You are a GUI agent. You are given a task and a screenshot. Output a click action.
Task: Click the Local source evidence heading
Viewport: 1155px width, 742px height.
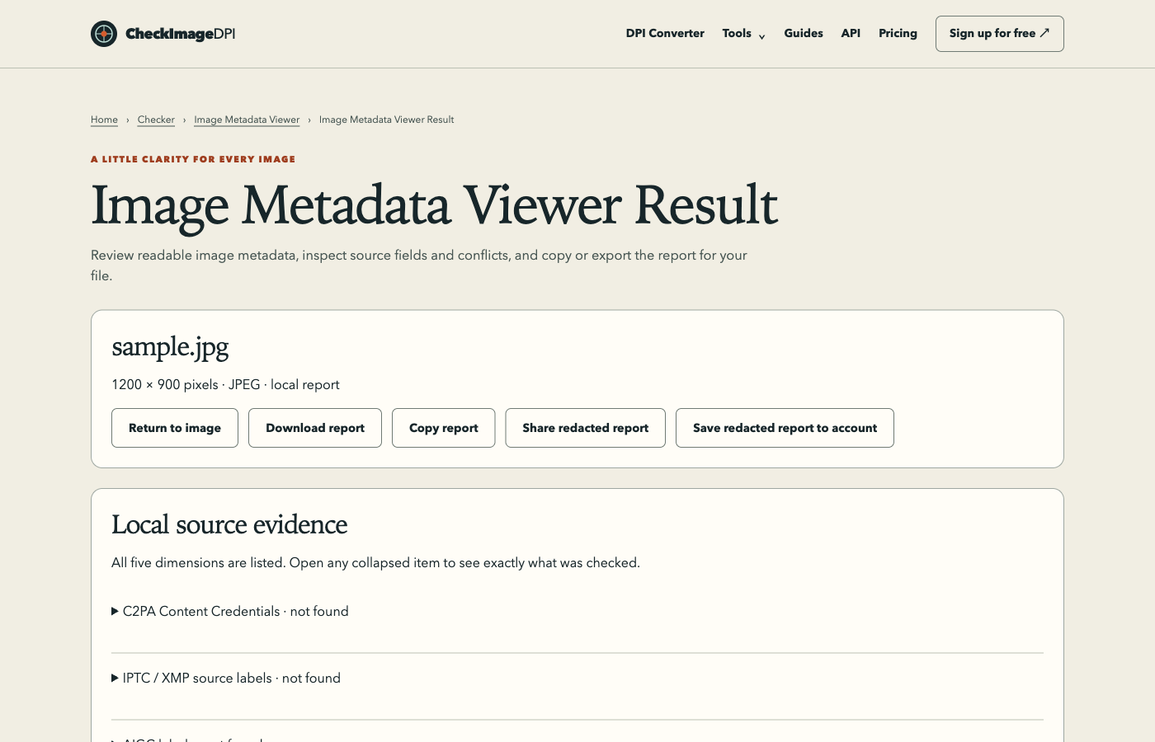(229, 524)
